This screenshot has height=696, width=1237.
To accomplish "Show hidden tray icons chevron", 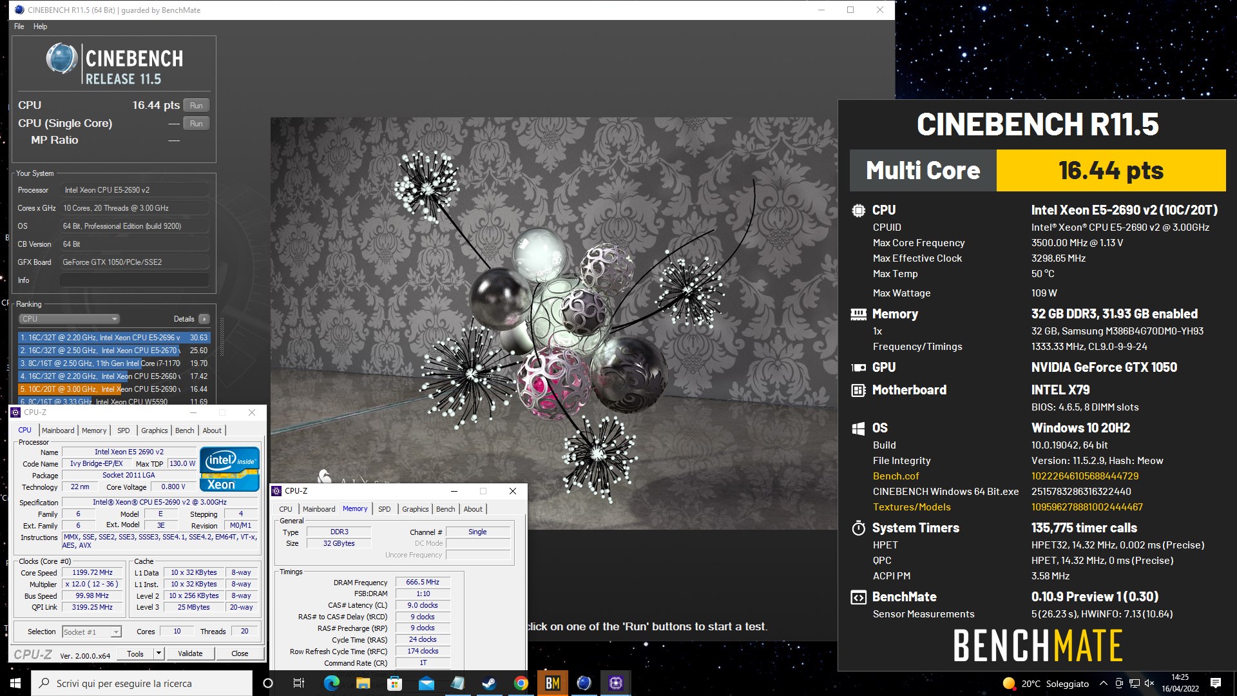I will (1103, 683).
